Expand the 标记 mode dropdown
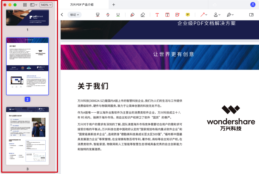Screen dimensions: 259x174 tap(74, 15)
